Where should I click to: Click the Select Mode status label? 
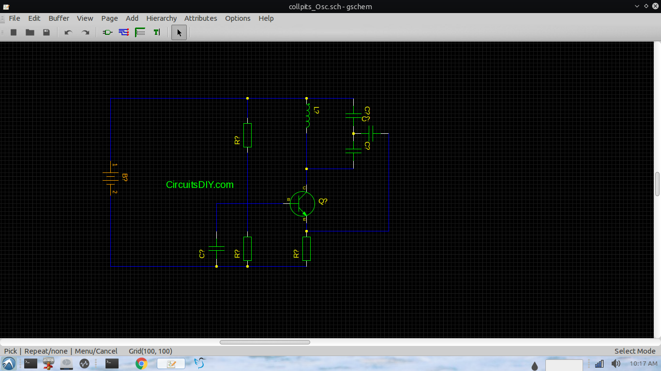(635, 351)
